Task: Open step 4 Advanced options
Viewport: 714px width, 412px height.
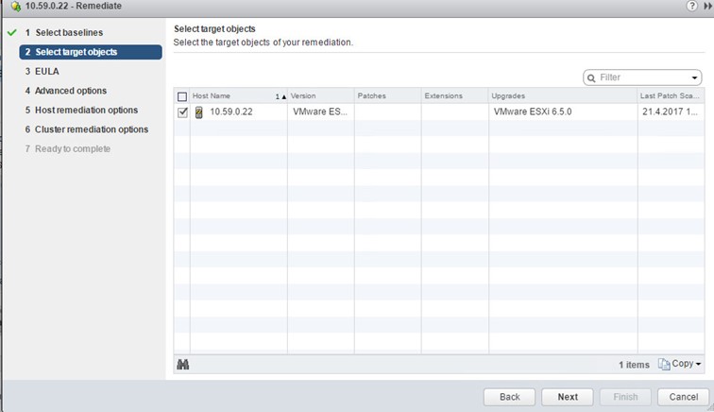Action: pos(65,91)
